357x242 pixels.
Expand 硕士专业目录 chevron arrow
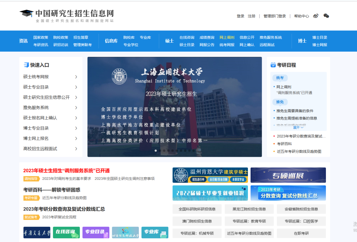pyautogui.click(x=76, y=87)
